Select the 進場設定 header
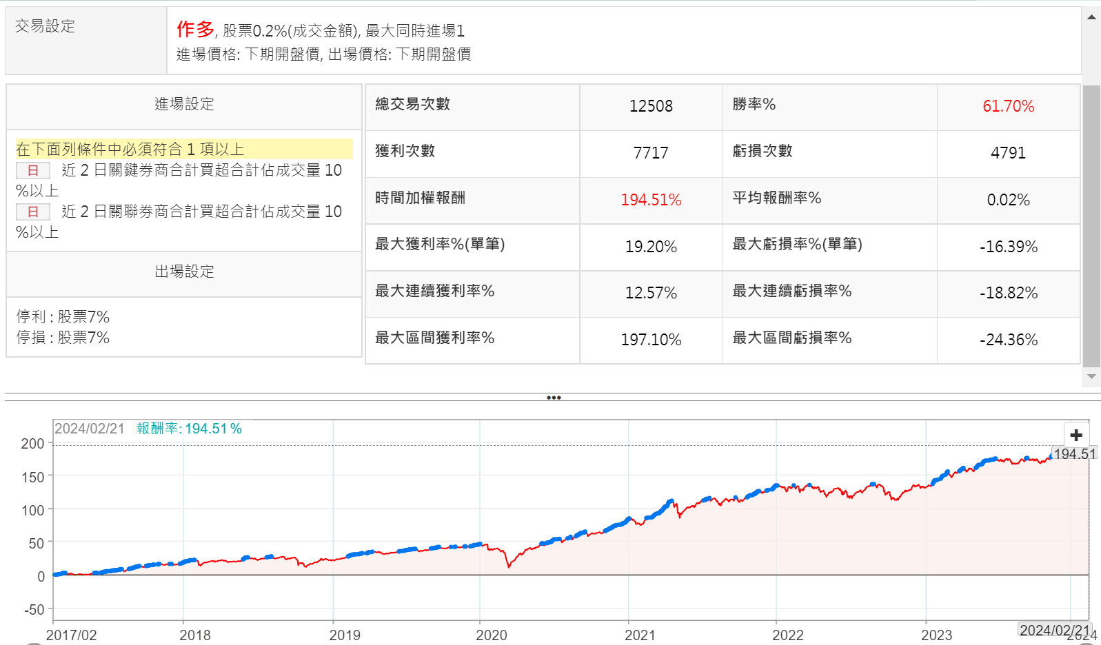This screenshot has height=645, width=1101. 184,104
